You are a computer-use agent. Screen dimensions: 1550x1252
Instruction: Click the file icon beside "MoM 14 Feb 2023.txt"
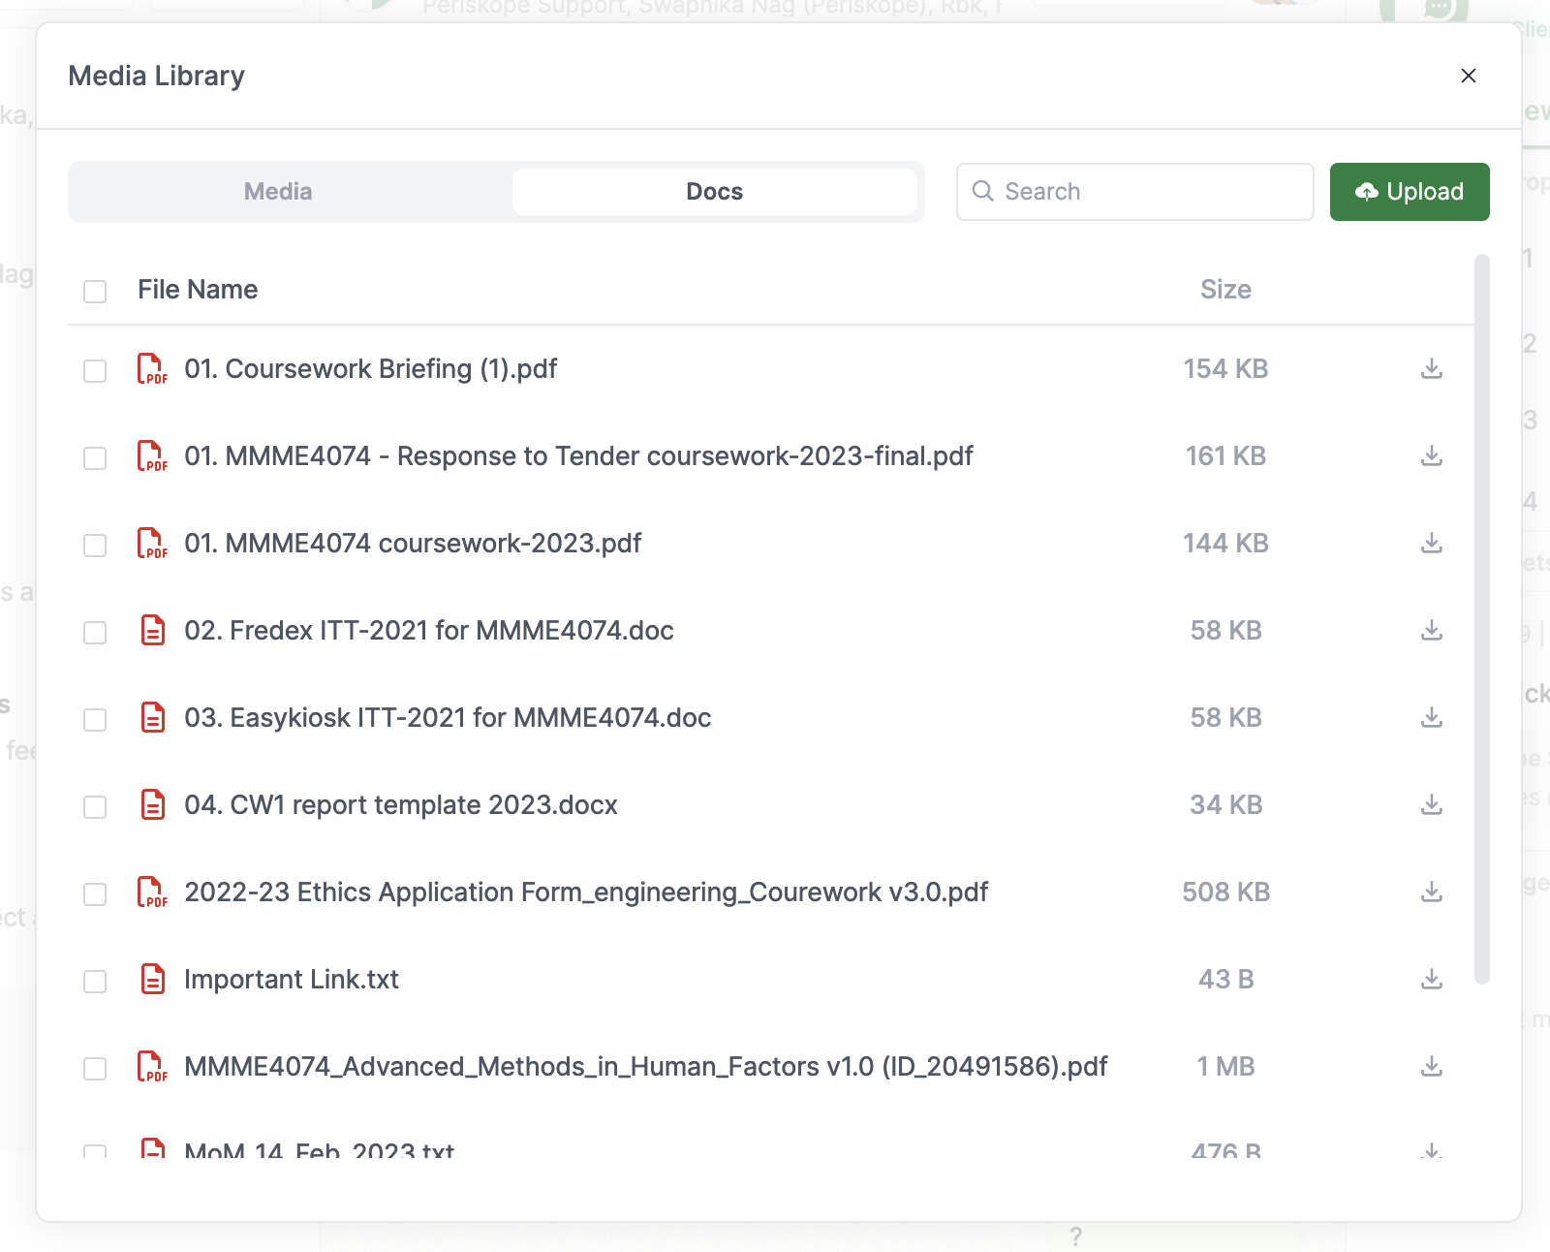pos(152,1148)
